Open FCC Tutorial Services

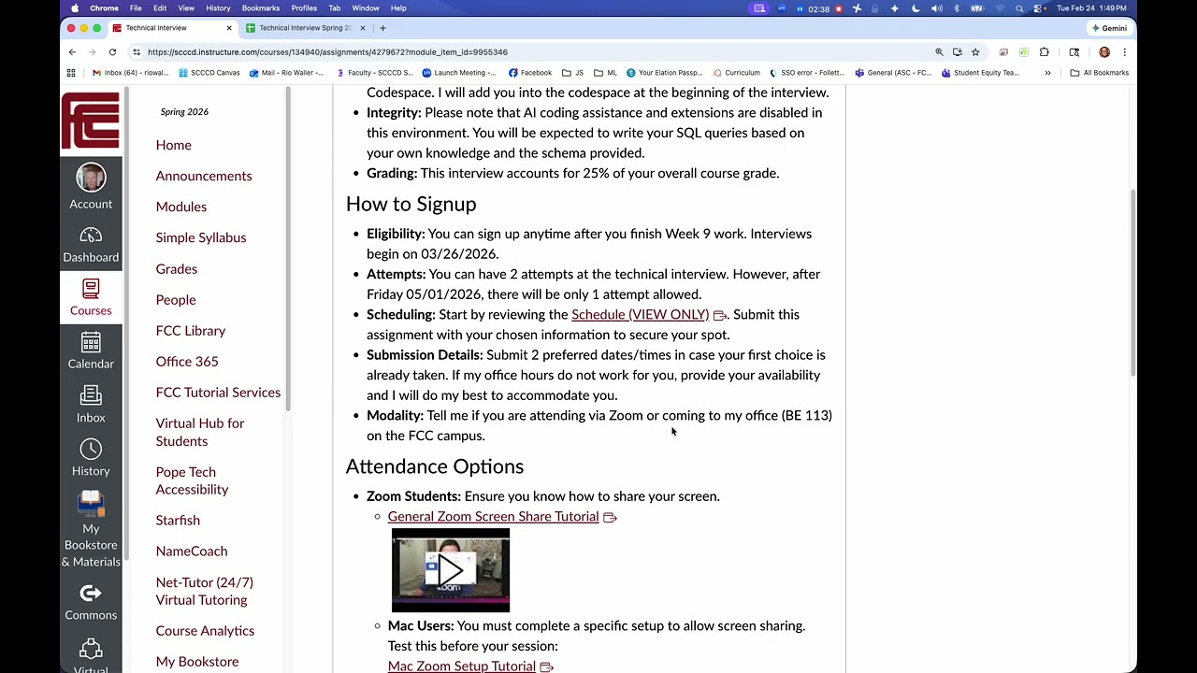pos(218,393)
